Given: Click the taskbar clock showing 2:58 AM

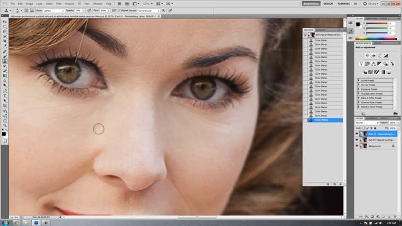Looking at the screenshot, I should click(x=391, y=223).
